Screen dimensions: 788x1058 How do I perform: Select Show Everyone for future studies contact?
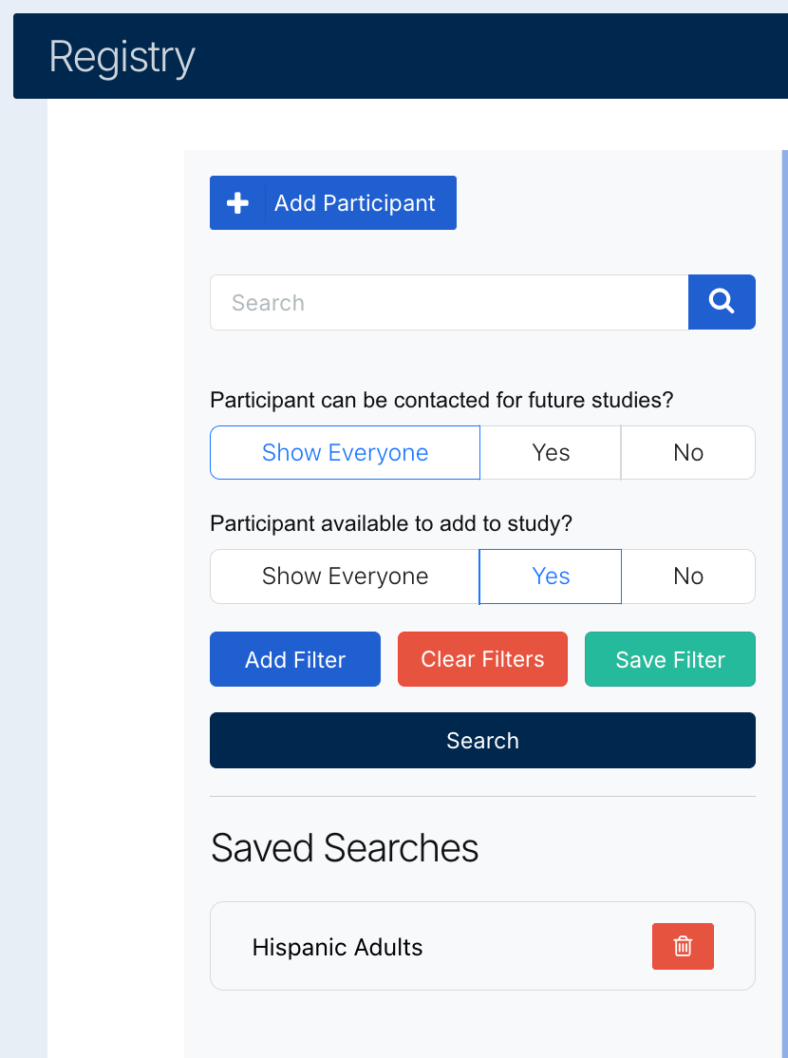point(345,453)
